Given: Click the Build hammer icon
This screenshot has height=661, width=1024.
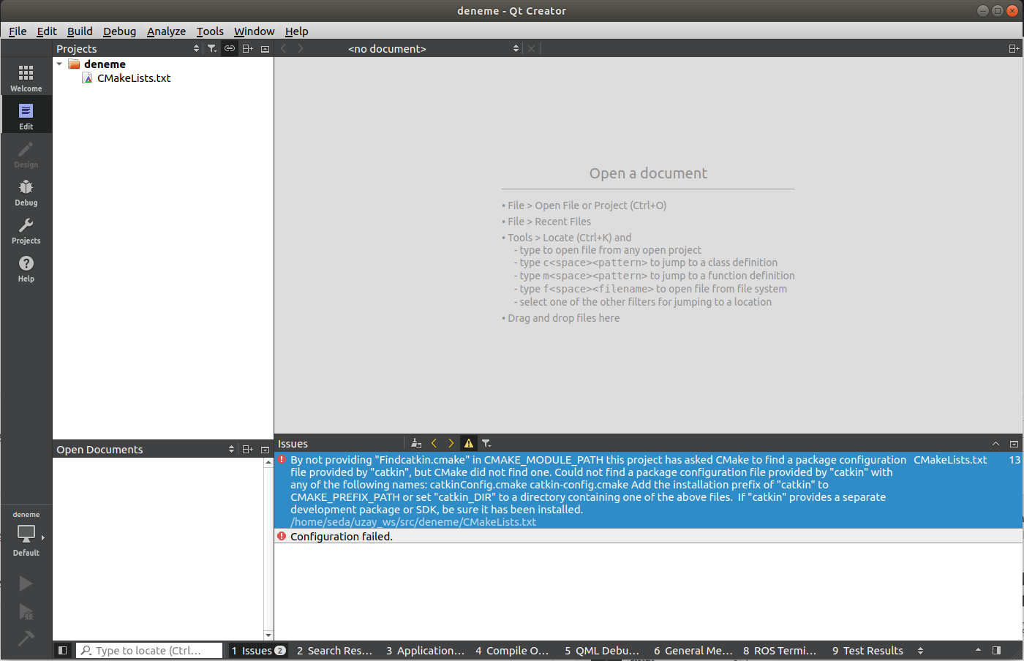Looking at the screenshot, I should 26,638.
